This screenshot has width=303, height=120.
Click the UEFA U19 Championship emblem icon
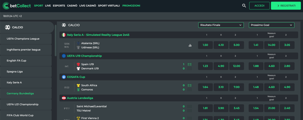(x=64, y=56)
